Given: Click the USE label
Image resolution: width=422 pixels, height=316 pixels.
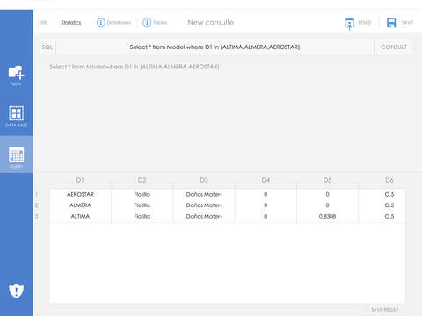Looking at the screenshot, I should point(43,23).
